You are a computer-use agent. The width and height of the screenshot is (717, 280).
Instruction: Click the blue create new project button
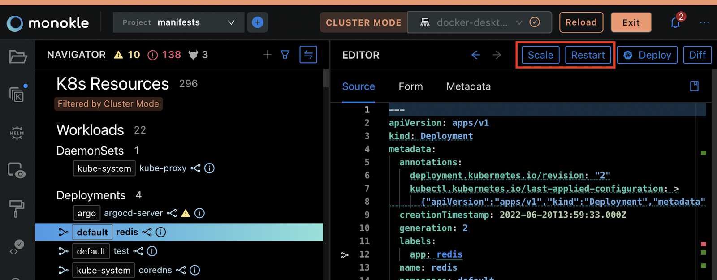(x=258, y=22)
